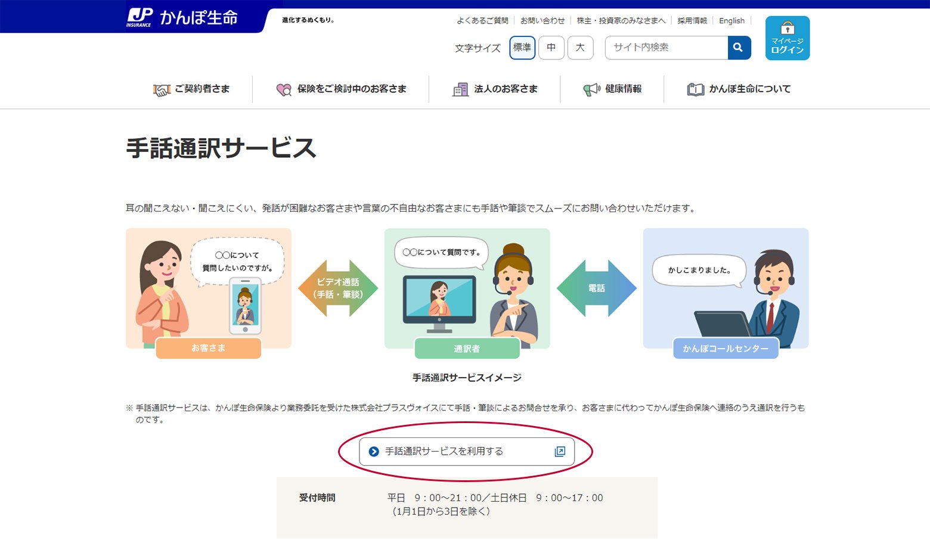Click 手話通訳サービスイメージ caption
This screenshot has width=930, height=550.
coord(467,378)
